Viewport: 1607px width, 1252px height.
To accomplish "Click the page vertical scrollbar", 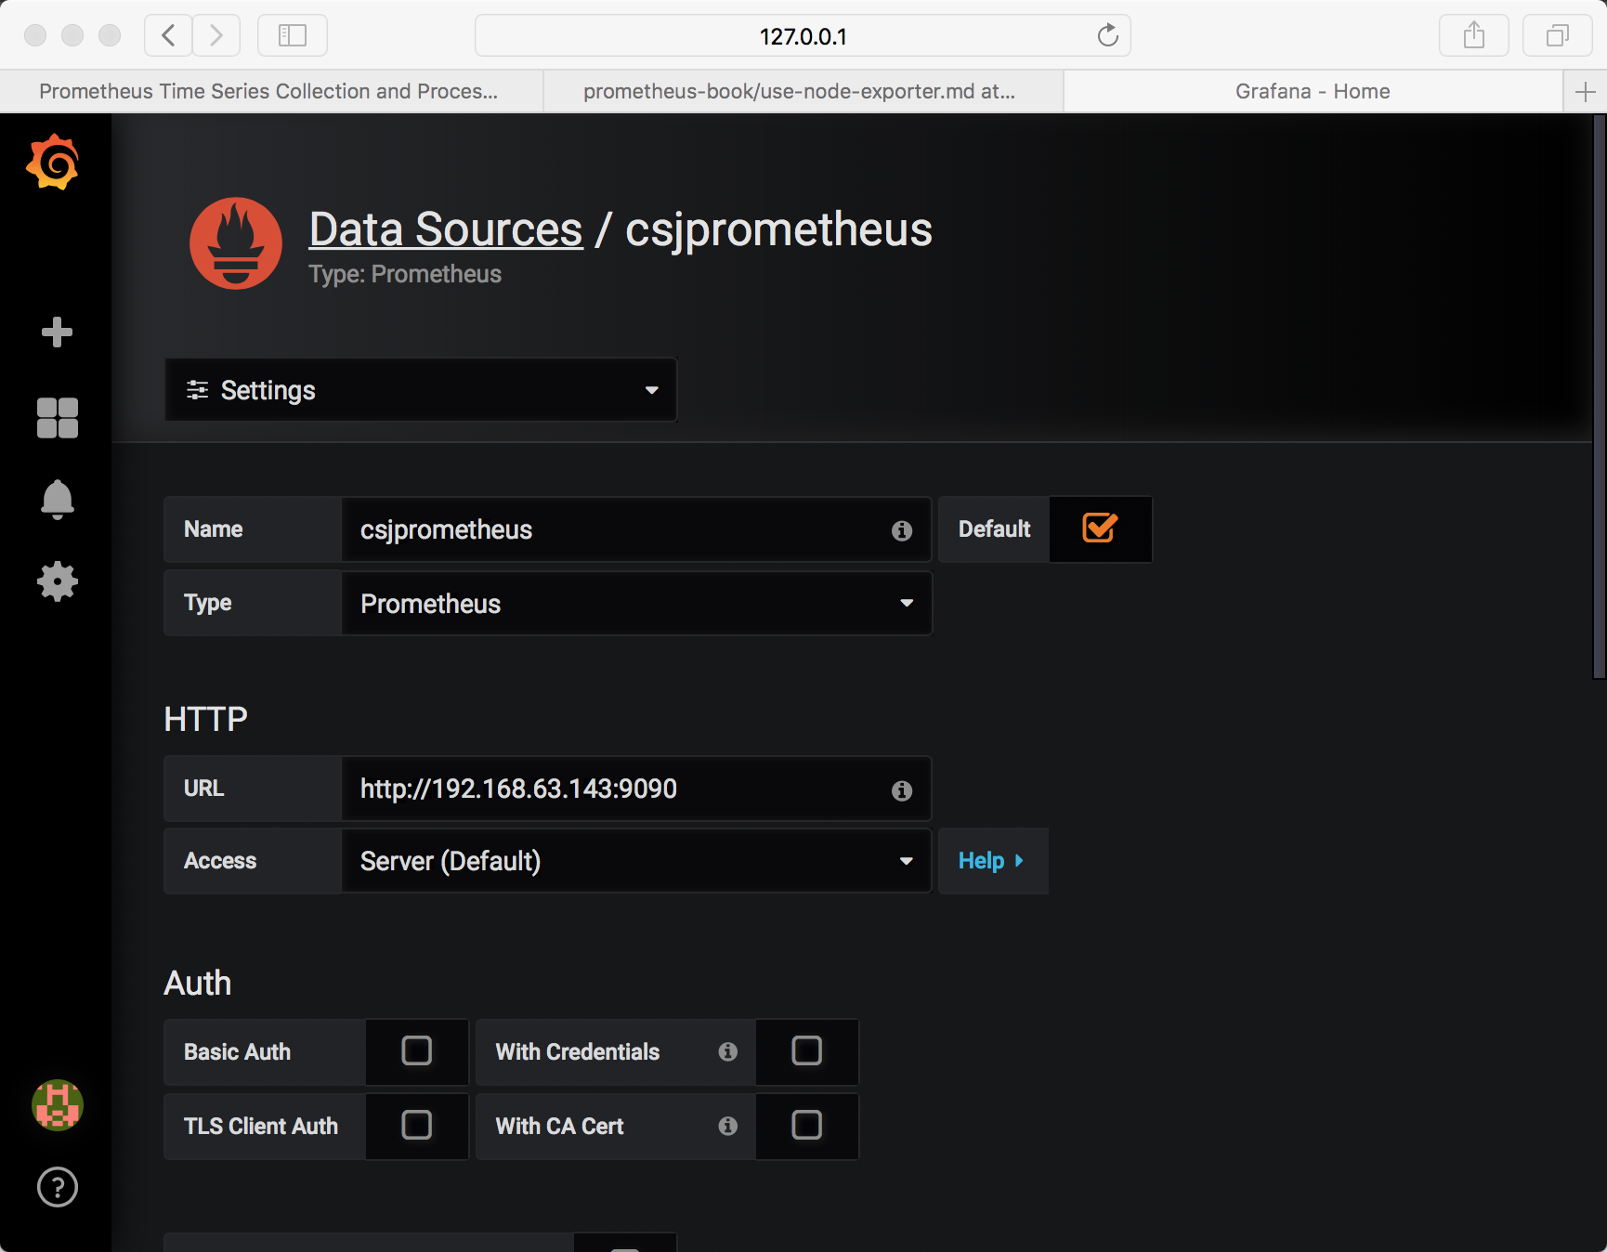I will coord(1599,398).
